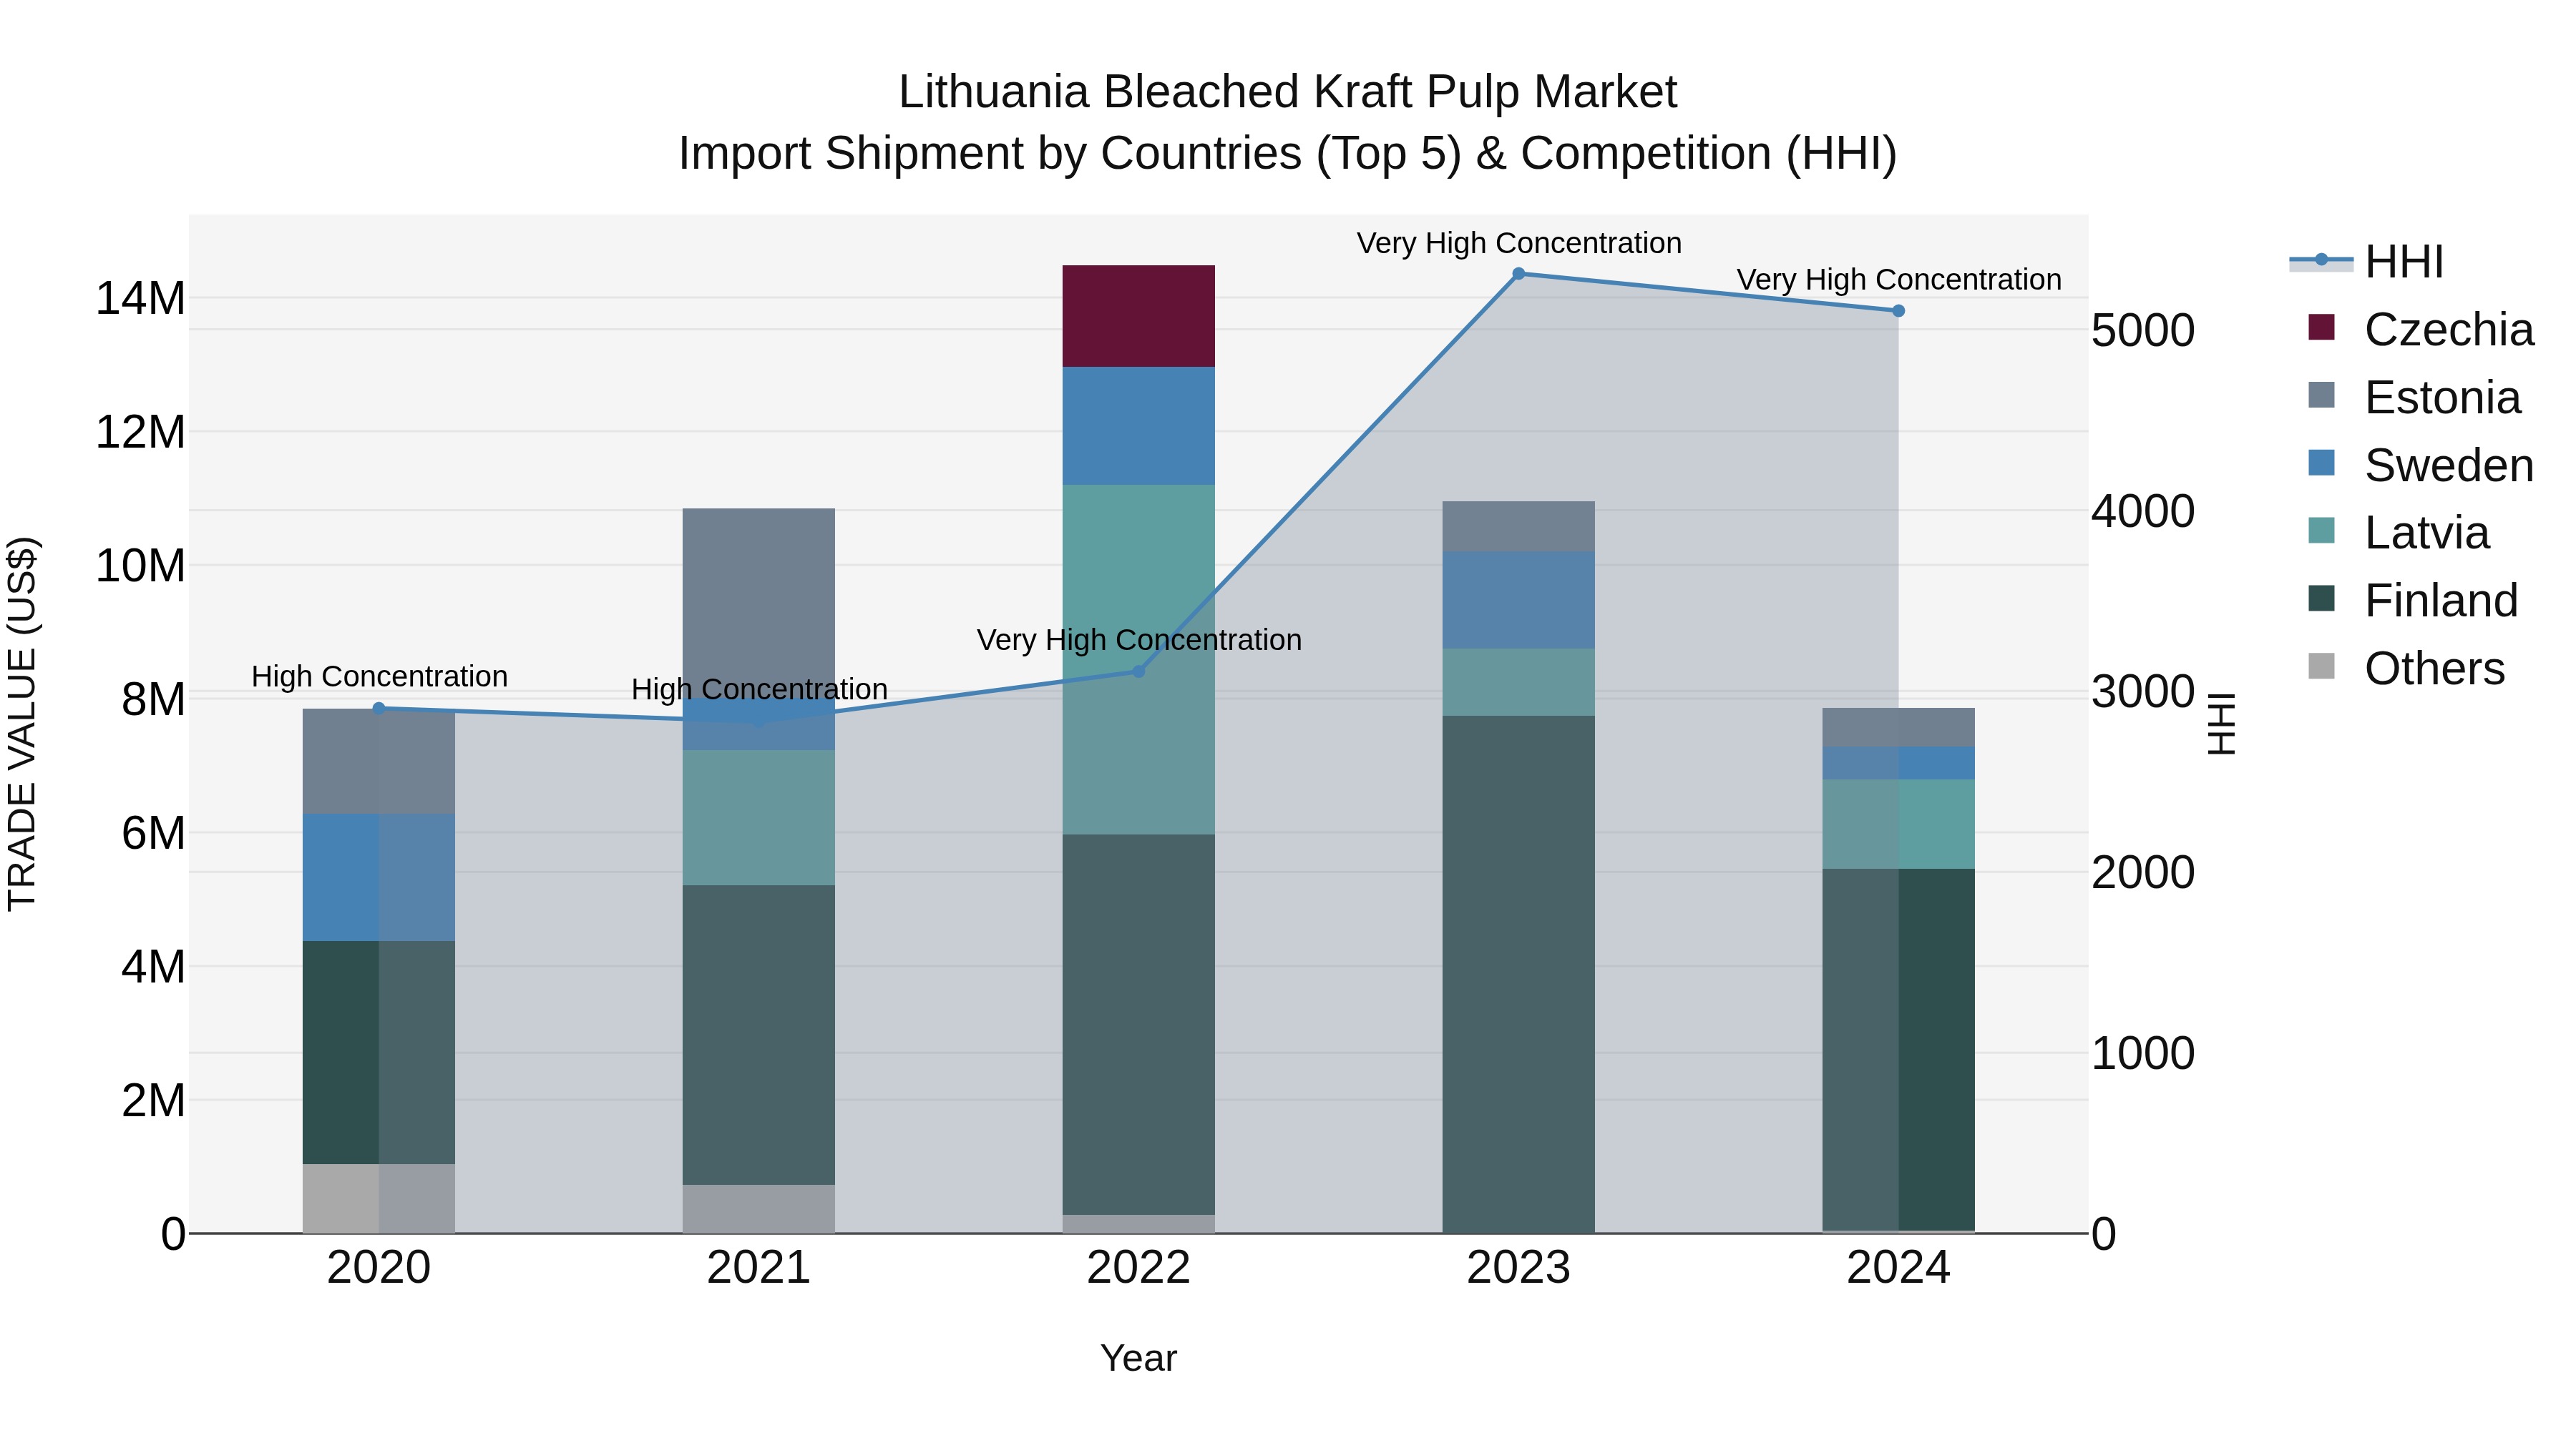Click the Finland dark green swatch
Screen dimensions: 2576x1448
click(2322, 599)
